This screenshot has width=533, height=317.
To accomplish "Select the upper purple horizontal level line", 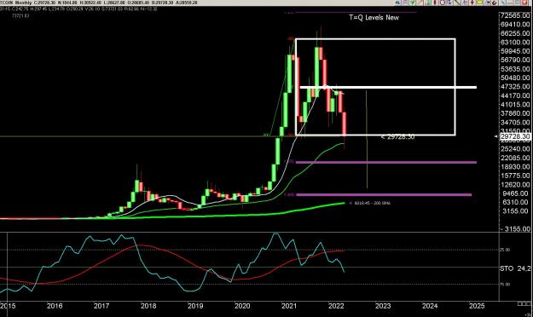I will click(385, 163).
